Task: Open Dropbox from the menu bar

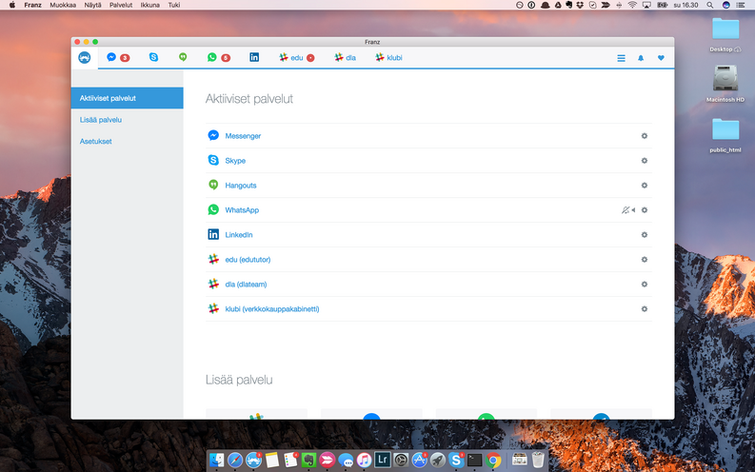Action: click(580, 5)
